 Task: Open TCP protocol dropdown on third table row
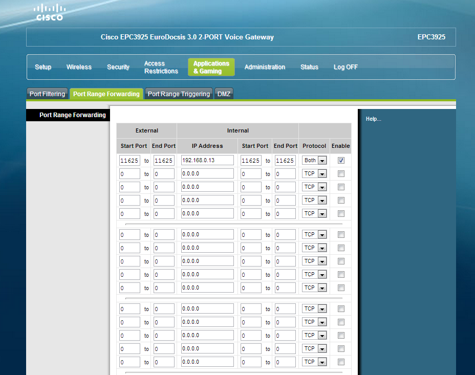pyautogui.click(x=314, y=187)
